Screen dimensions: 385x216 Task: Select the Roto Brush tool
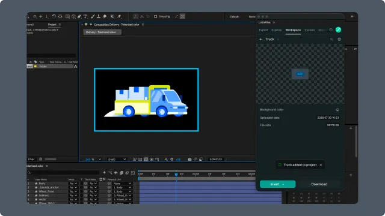coord(112,16)
